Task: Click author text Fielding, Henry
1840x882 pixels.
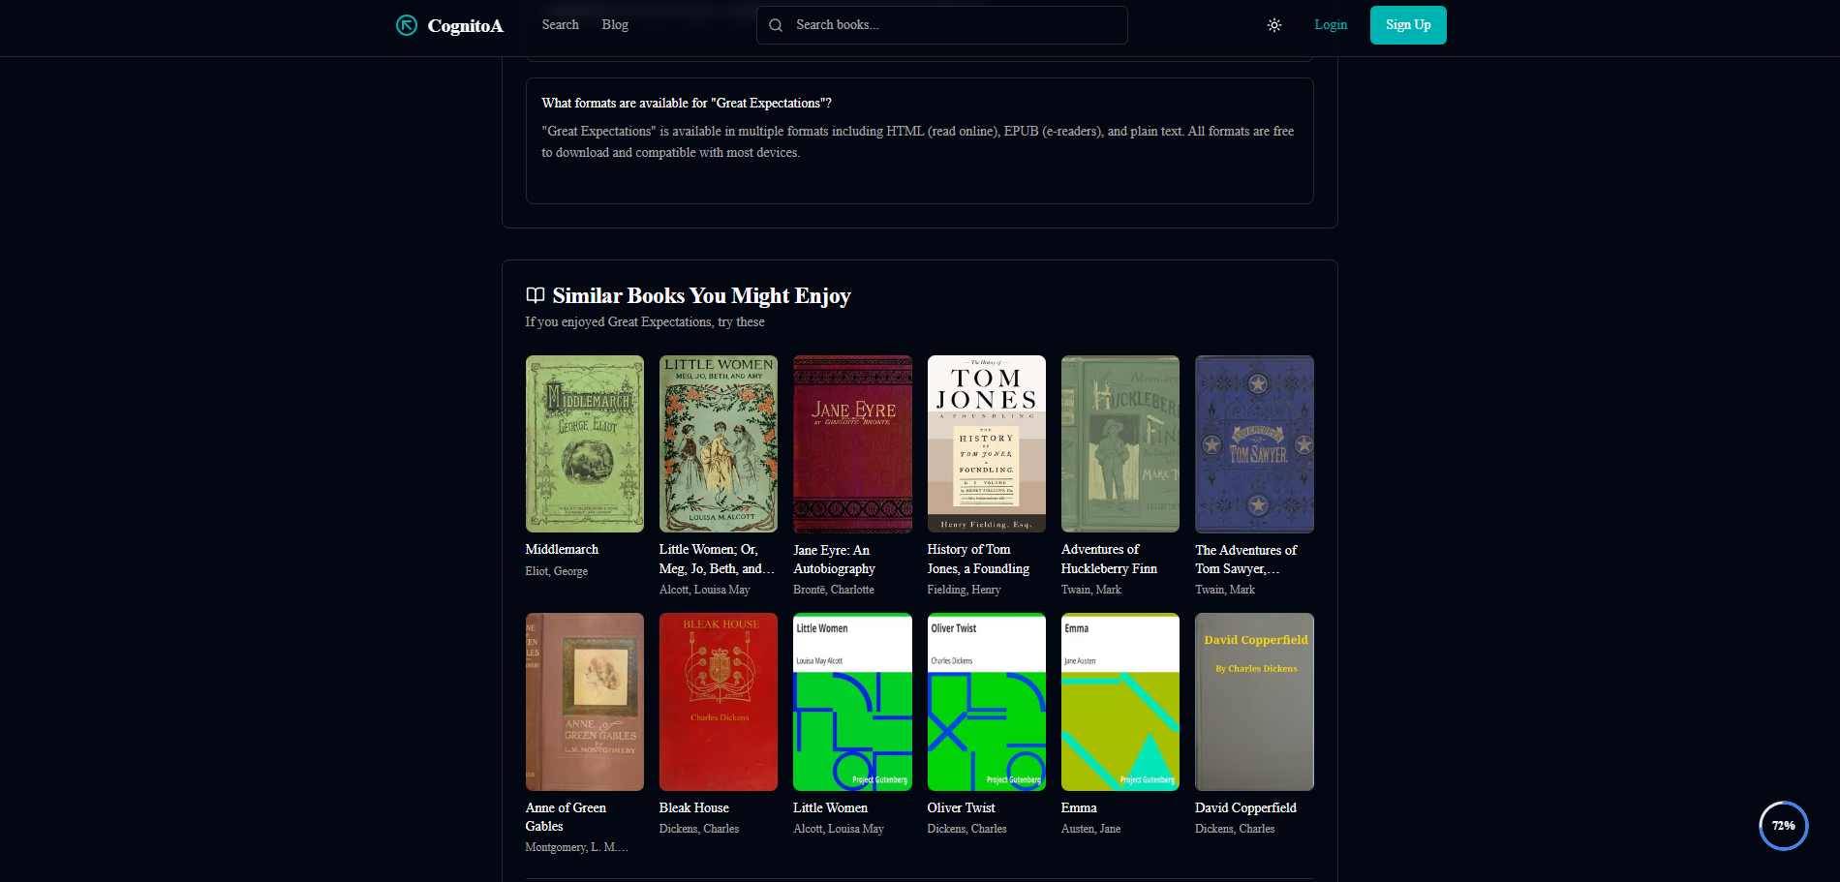Action: [964, 590]
